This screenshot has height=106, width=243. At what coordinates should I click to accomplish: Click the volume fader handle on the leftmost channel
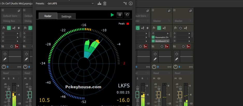pyautogui.click(x=9, y=95)
